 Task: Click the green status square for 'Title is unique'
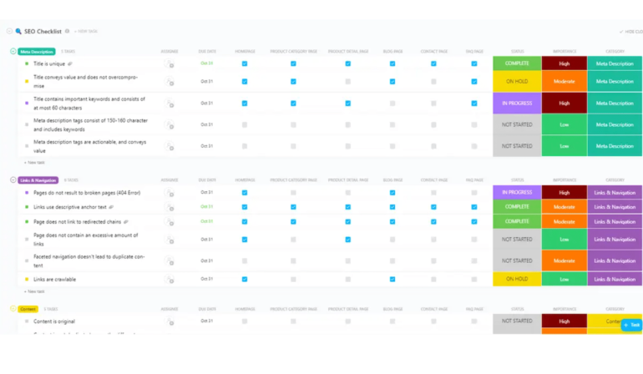(x=27, y=63)
